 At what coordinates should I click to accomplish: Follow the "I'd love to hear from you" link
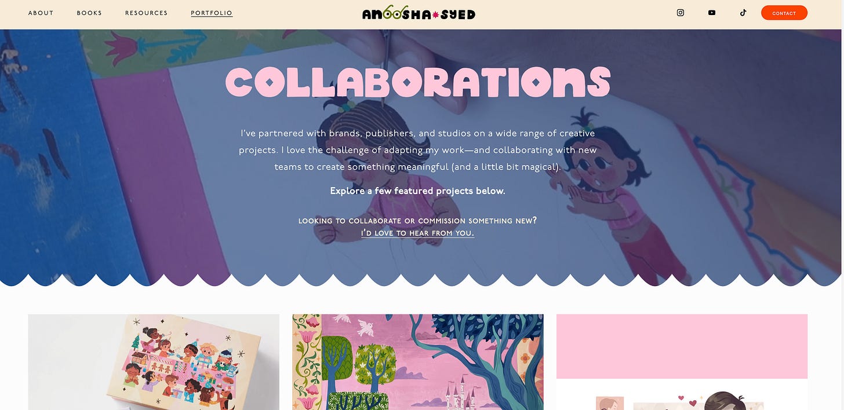pos(417,233)
